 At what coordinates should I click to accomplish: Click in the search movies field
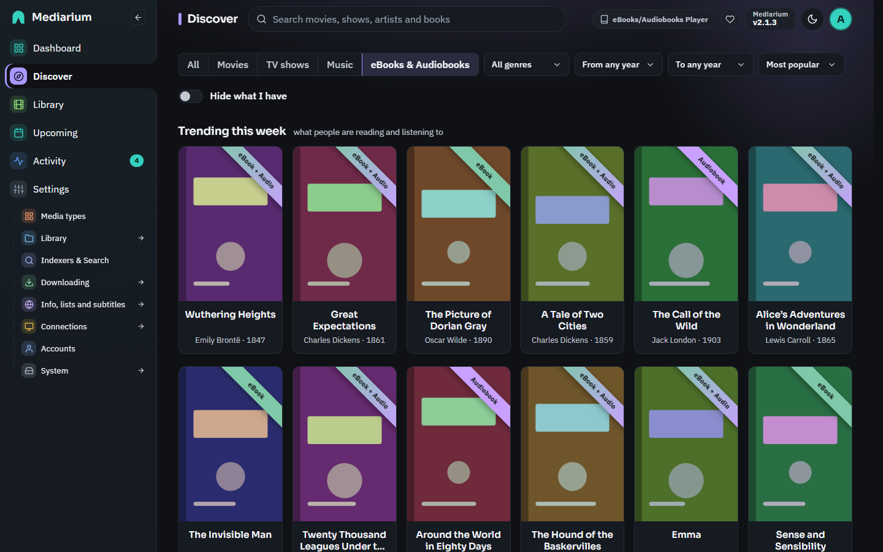(407, 19)
